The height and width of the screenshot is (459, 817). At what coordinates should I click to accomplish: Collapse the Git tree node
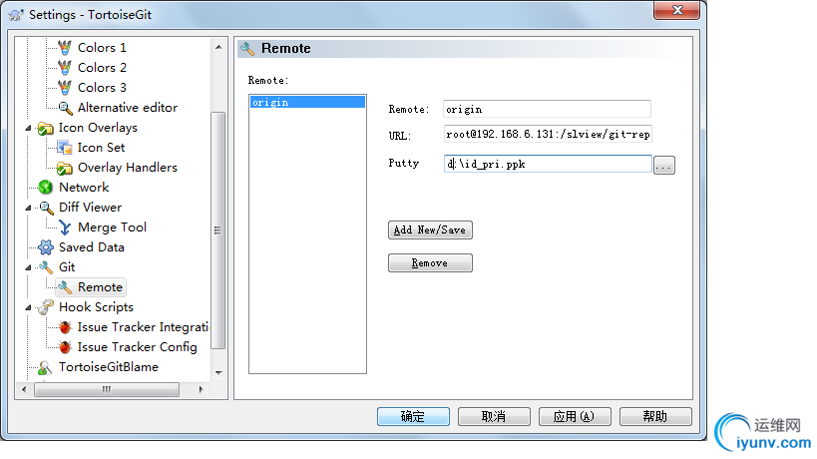[29, 267]
